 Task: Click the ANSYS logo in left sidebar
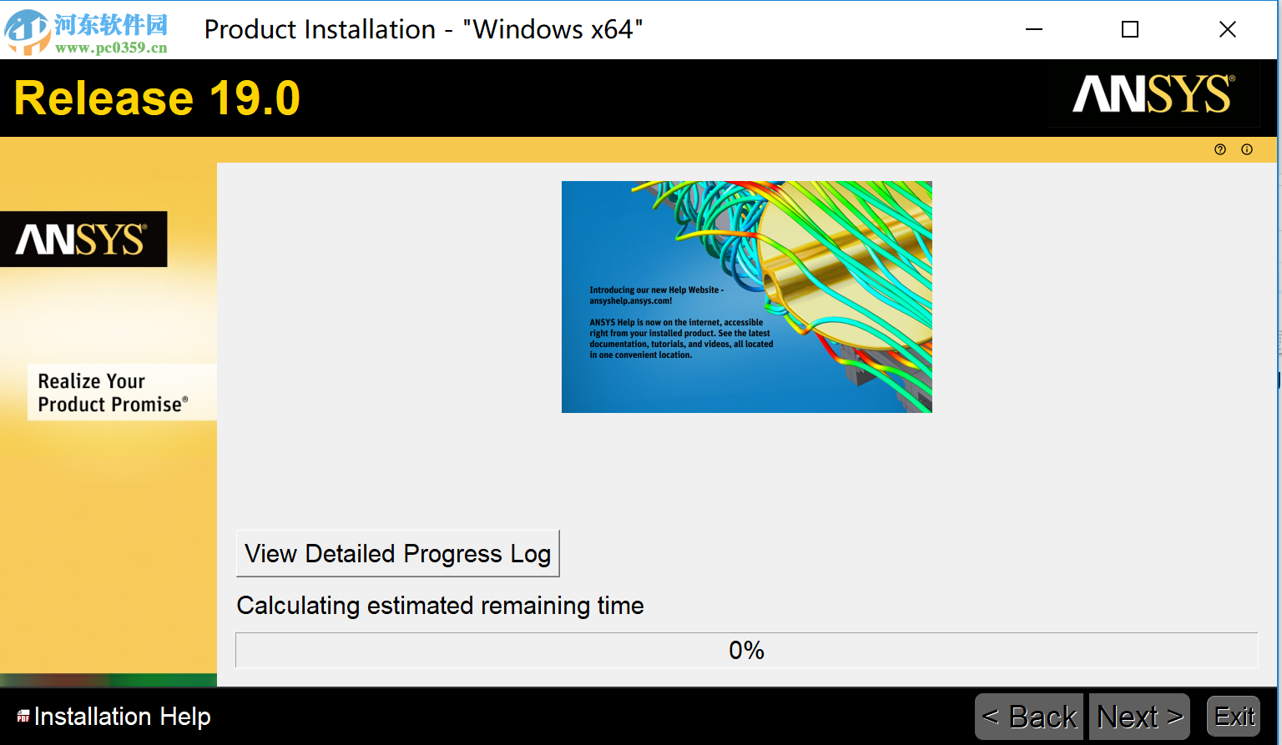click(x=83, y=239)
